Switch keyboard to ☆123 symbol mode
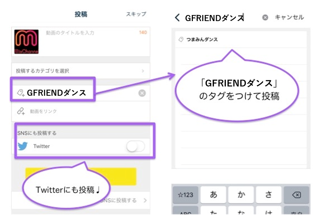The width and height of the screenshot is (320, 219). [185, 195]
